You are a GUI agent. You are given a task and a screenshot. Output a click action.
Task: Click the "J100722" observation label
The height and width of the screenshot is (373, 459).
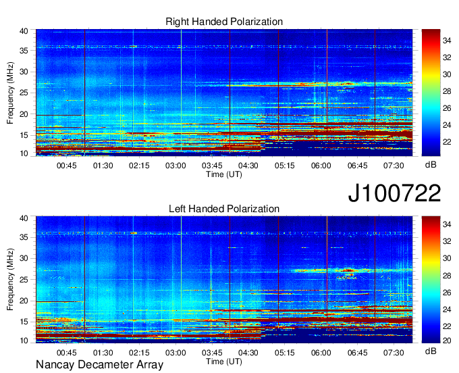(394, 193)
